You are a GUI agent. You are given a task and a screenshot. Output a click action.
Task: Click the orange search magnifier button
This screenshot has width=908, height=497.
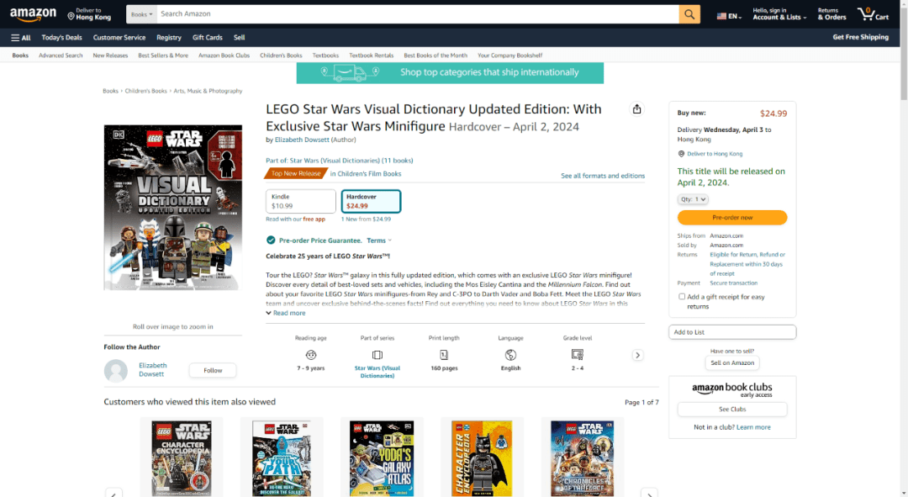tap(689, 14)
